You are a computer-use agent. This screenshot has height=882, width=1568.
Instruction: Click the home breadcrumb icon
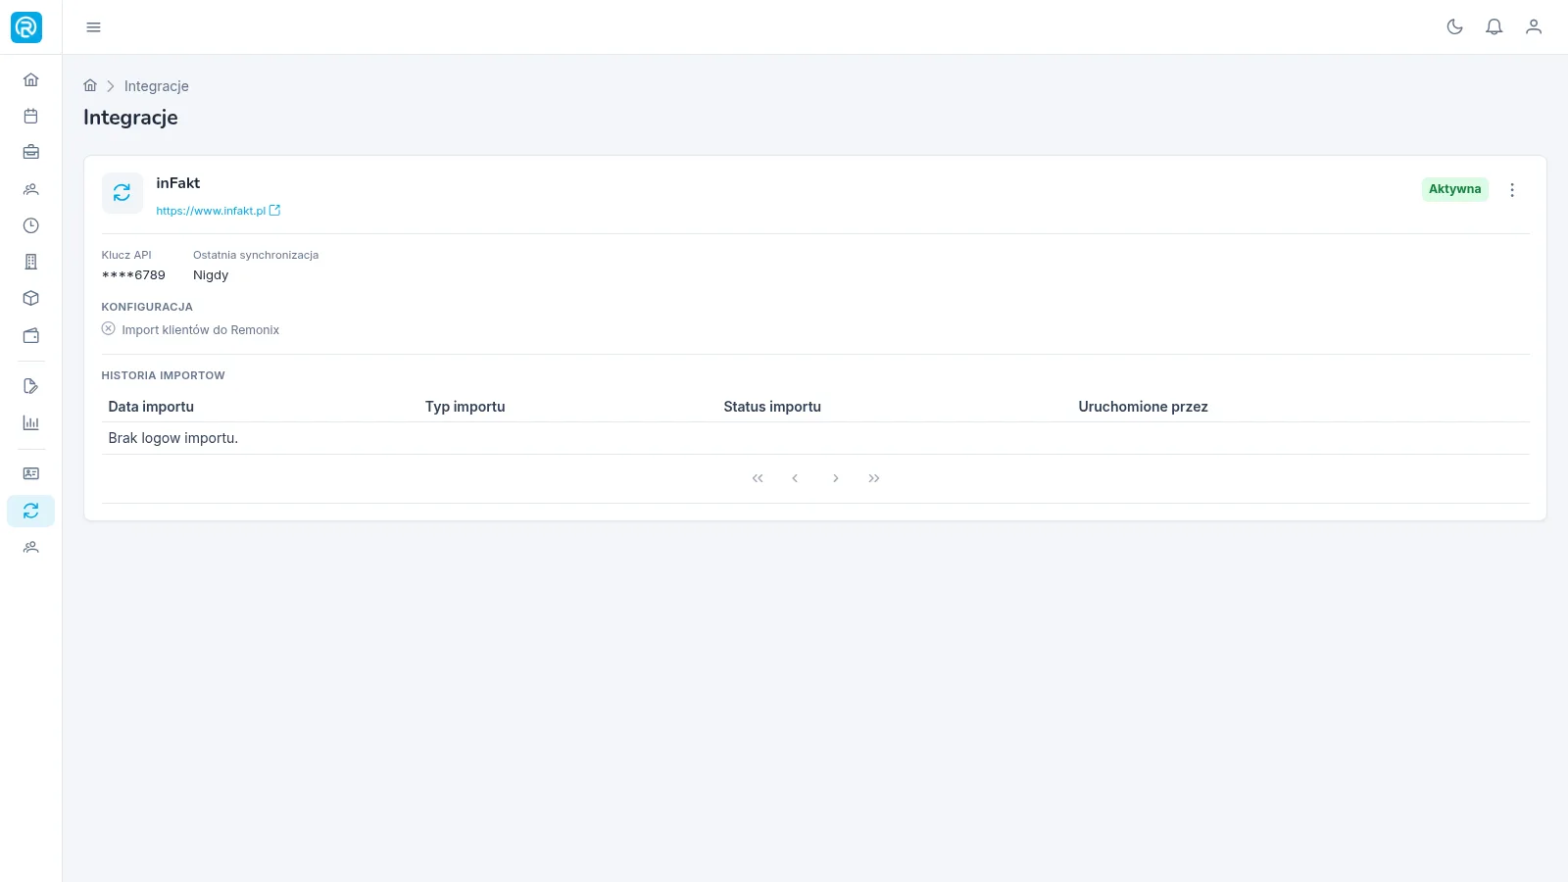(90, 85)
